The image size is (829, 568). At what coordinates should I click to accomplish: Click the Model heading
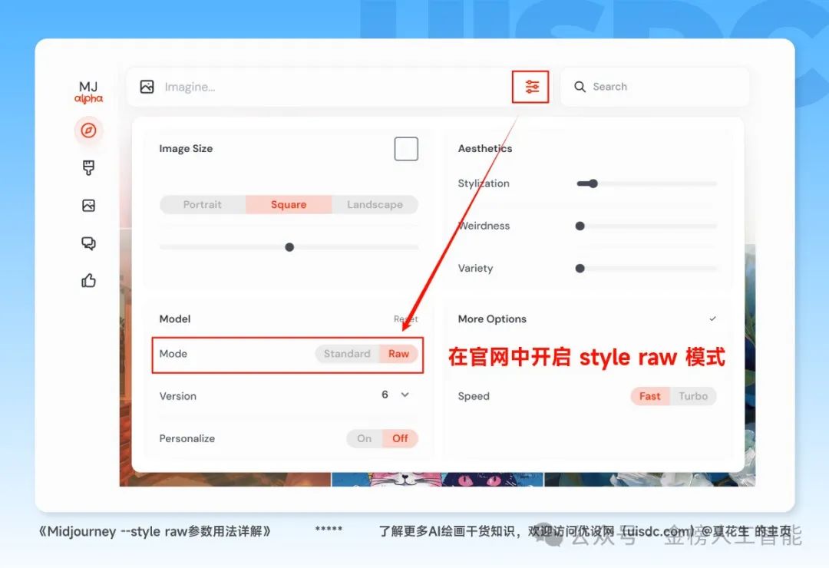175,319
